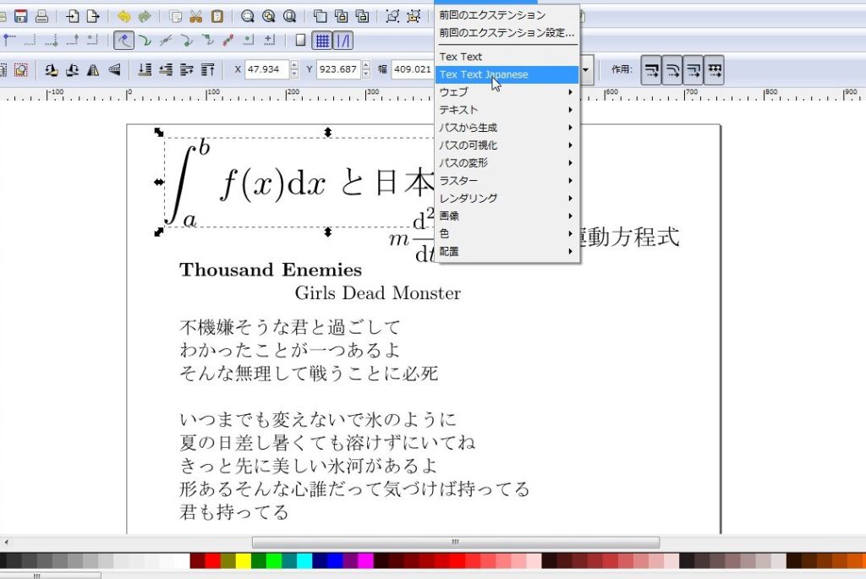Open 前回のエクステンション設定... item
Screen dimensions: 866x579
tap(506, 33)
